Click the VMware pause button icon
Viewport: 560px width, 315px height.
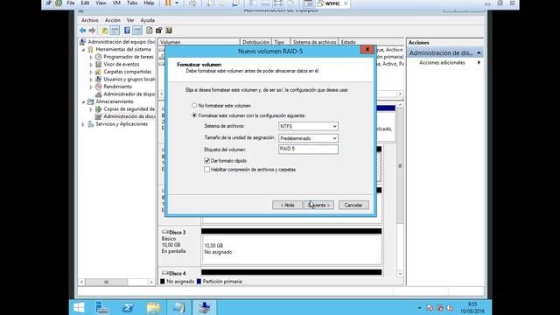(x=168, y=3)
